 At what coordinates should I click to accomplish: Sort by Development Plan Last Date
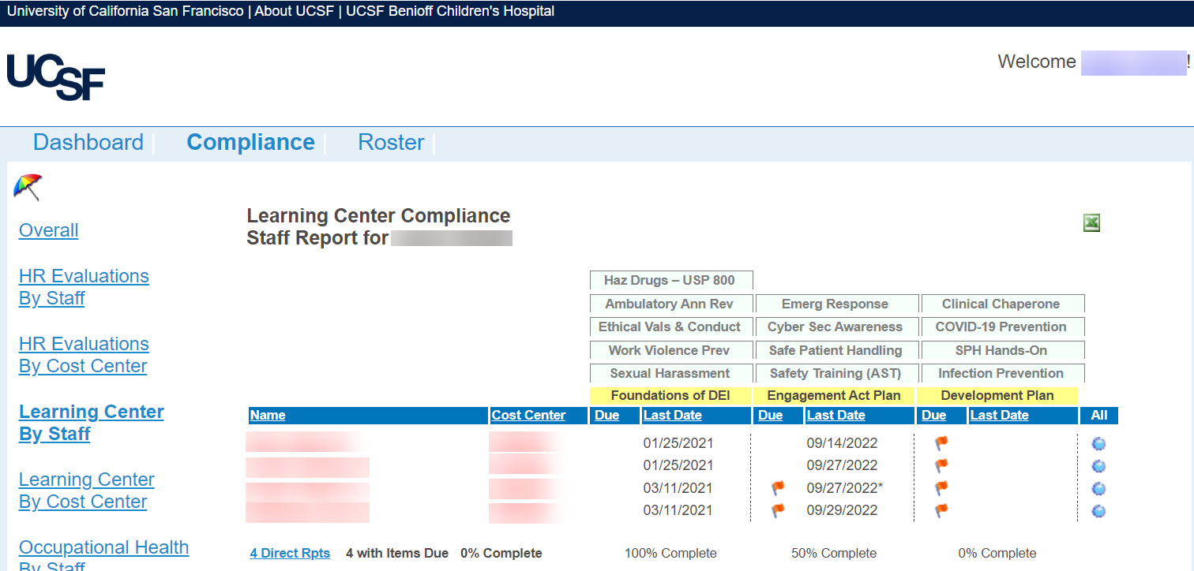coord(999,416)
